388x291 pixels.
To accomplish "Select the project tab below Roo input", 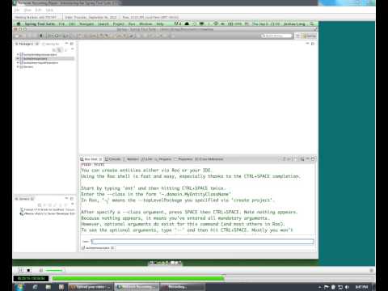I will pyautogui.click(x=98, y=247).
